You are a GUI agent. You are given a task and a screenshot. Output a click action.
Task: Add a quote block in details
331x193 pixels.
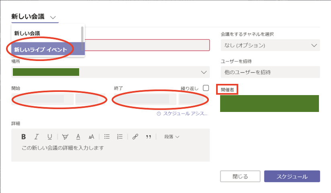(148, 136)
